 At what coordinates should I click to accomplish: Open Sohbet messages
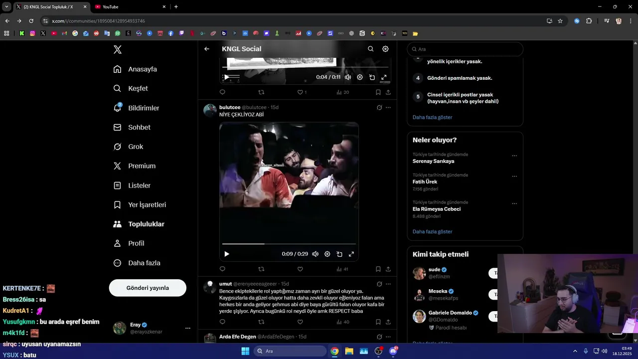(132, 127)
